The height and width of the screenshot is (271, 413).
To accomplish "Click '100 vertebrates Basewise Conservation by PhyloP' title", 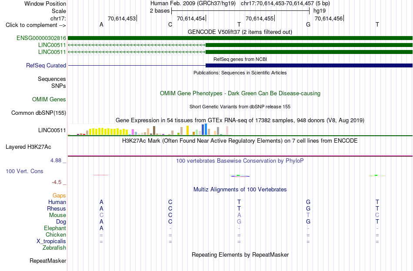I will pyautogui.click(x=240, y=161).
